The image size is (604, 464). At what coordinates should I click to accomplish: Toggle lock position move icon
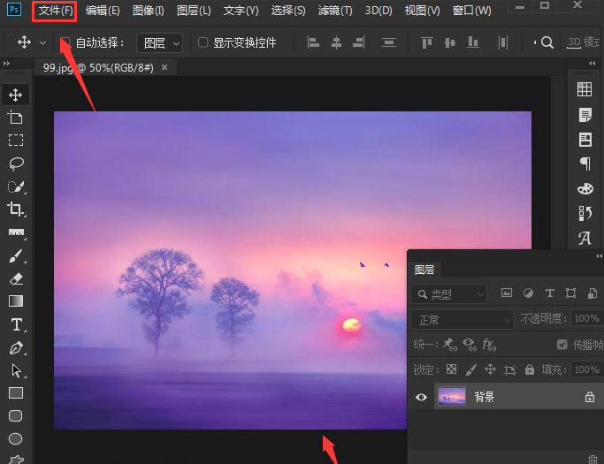[x=490, y=369]
